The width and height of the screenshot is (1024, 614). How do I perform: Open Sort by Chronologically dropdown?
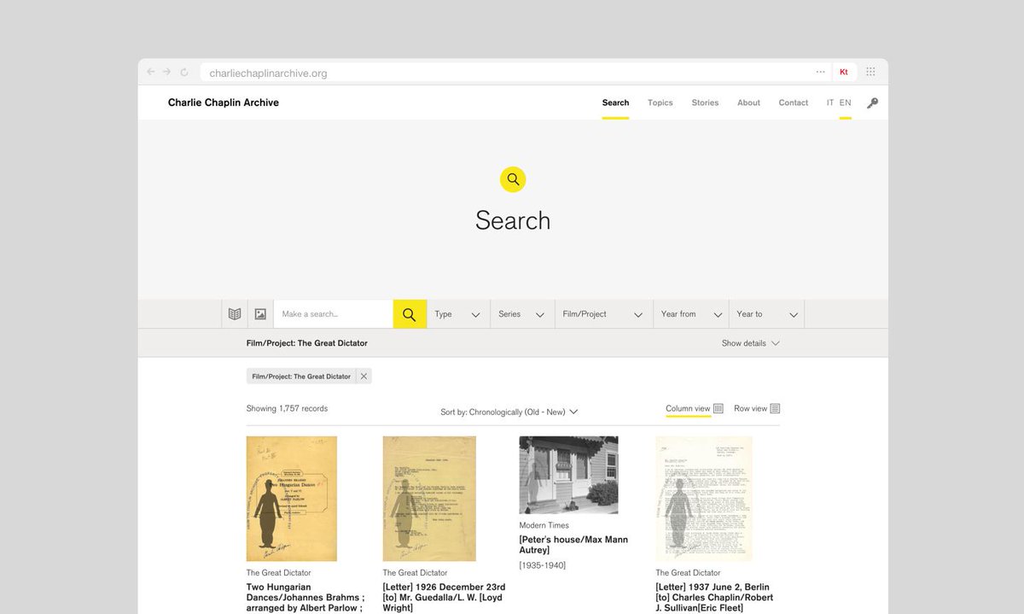click(x=509, y=412)
